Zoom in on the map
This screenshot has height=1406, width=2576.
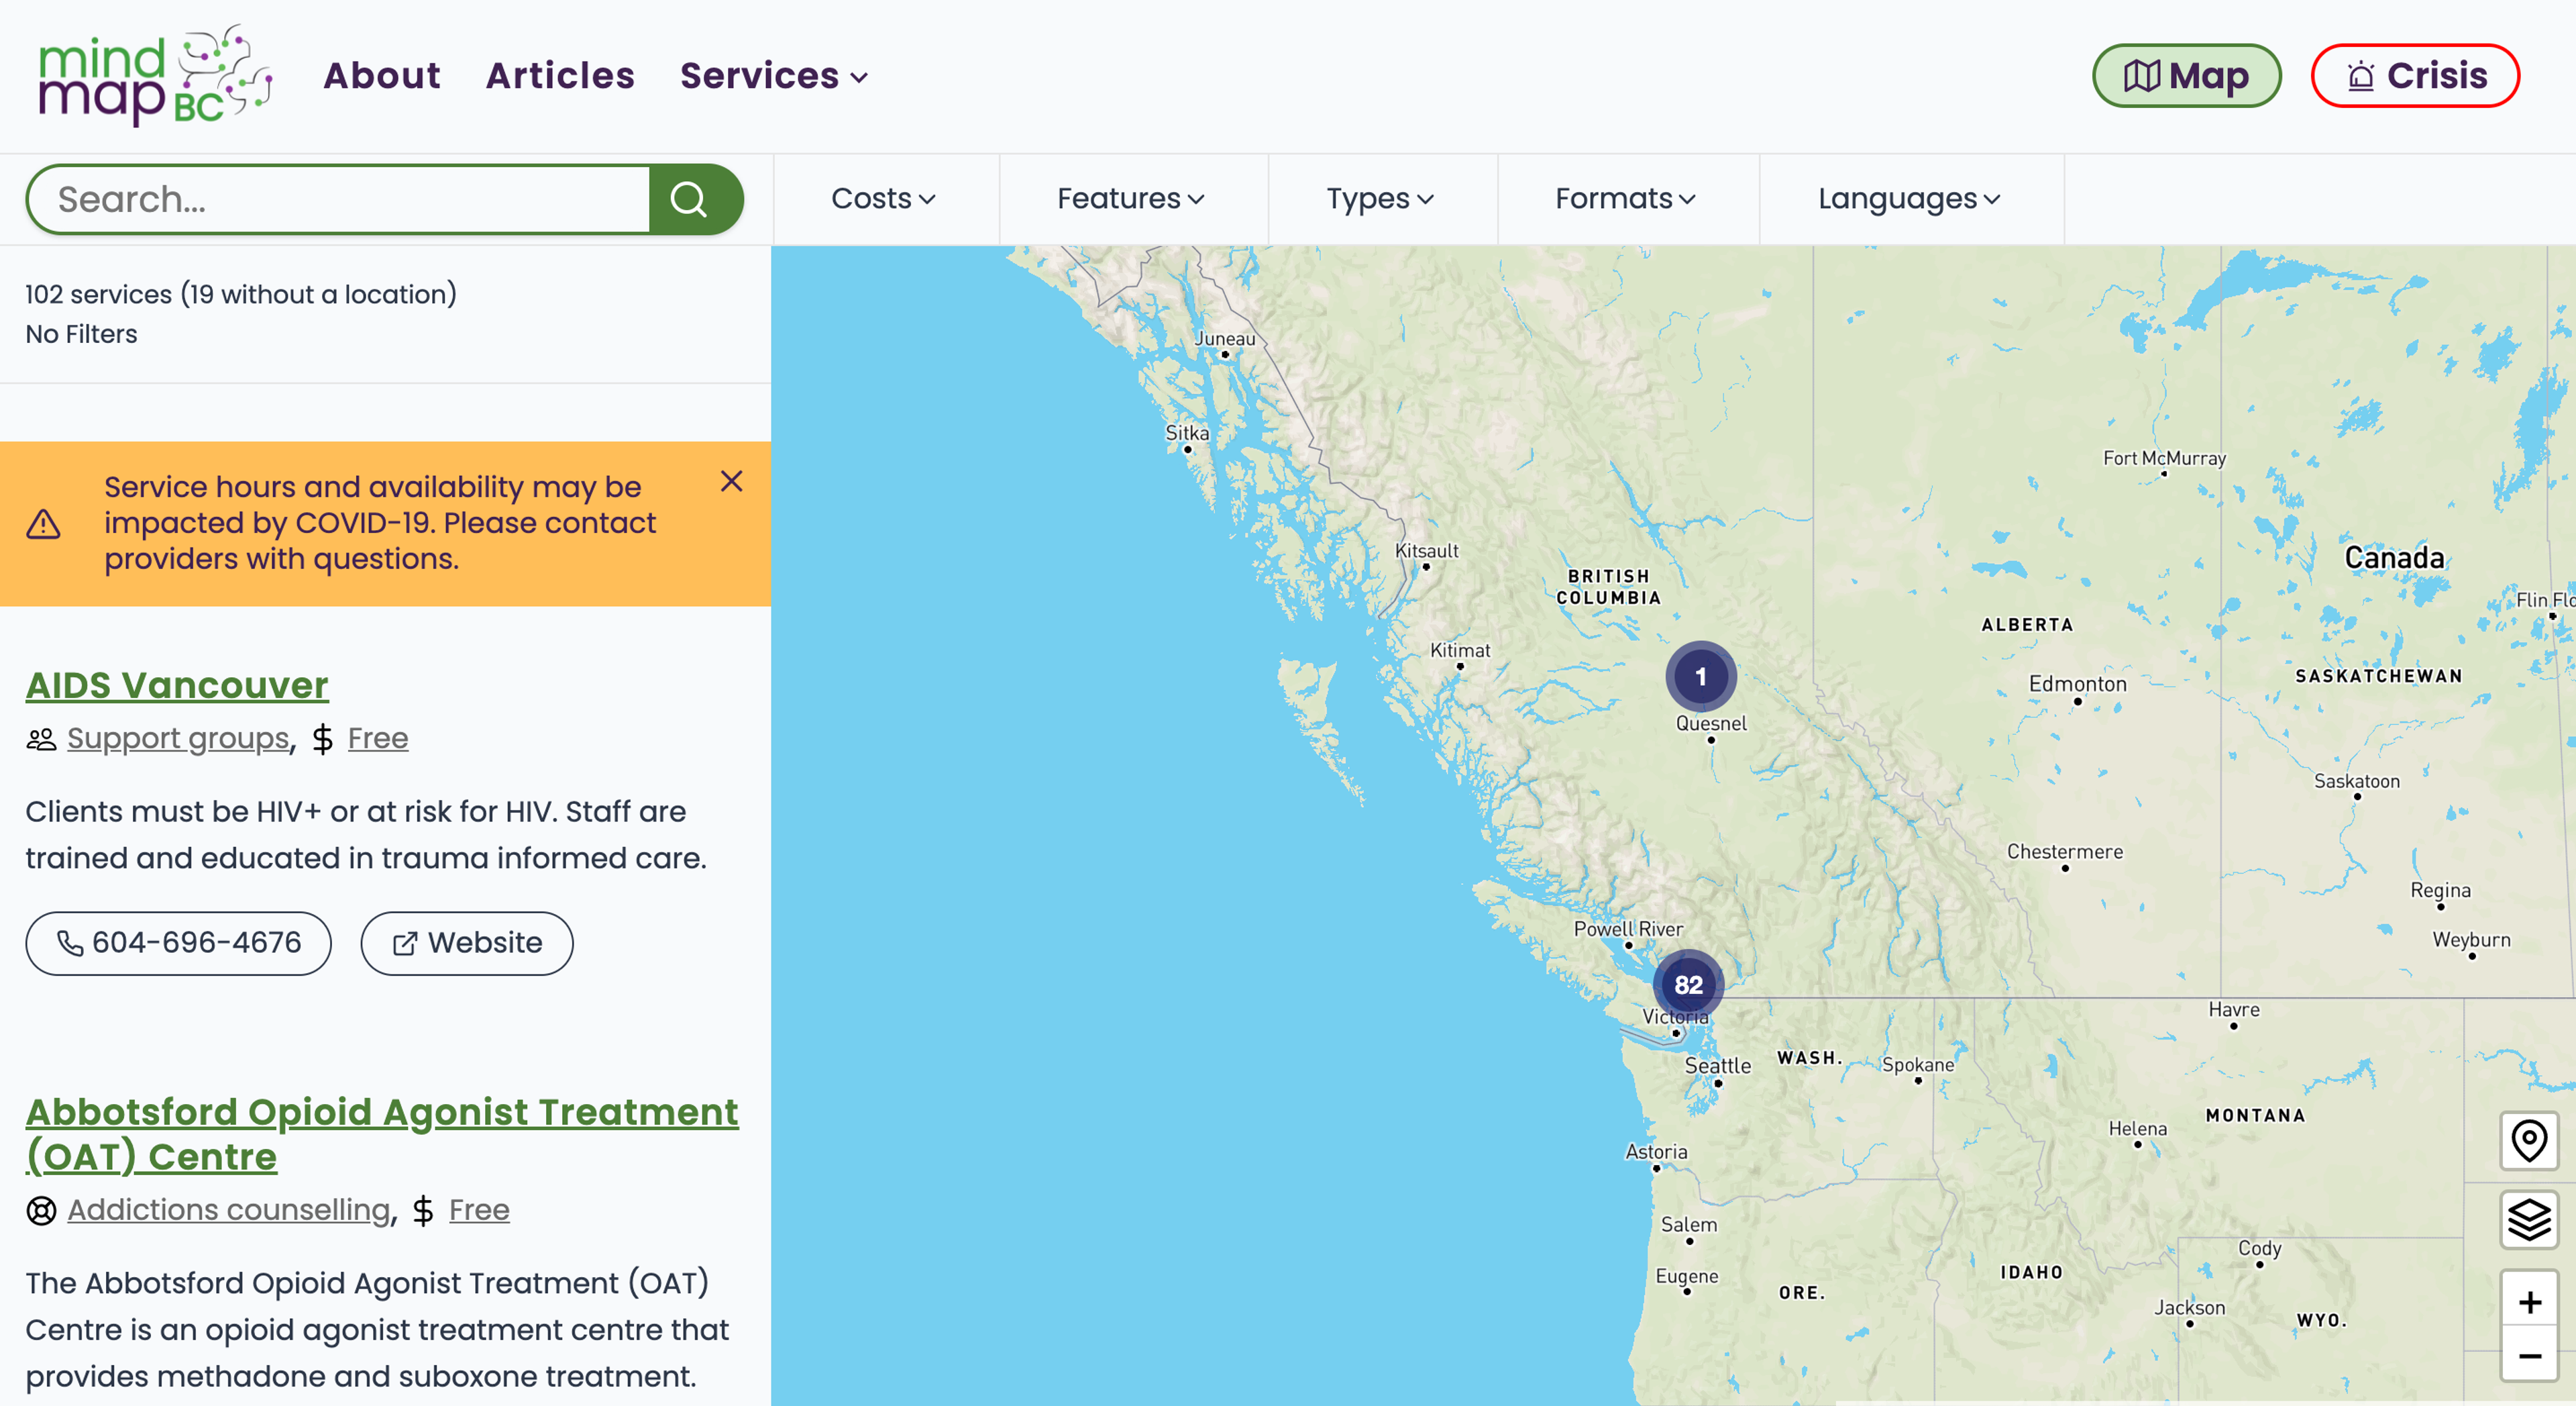(x=2528, y=1301)
